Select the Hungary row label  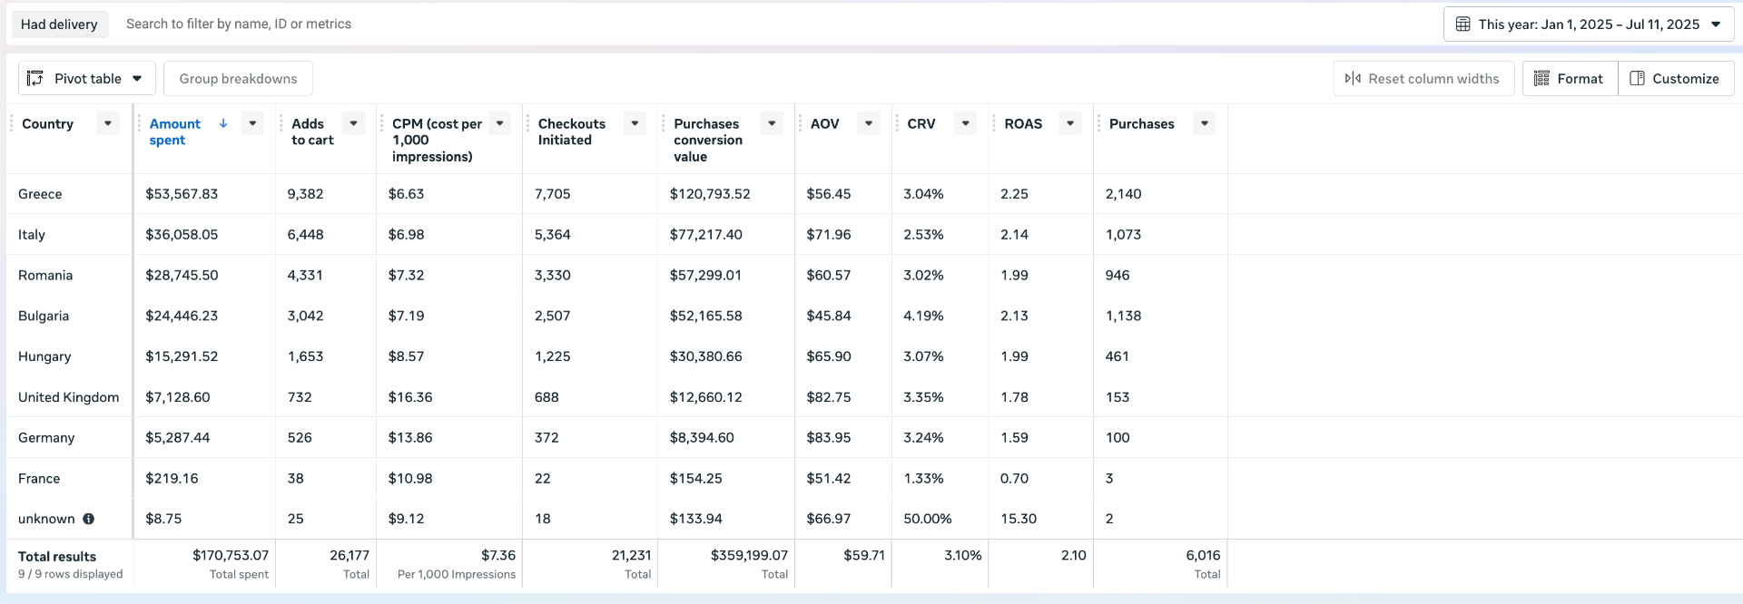[x=44, y=357]
